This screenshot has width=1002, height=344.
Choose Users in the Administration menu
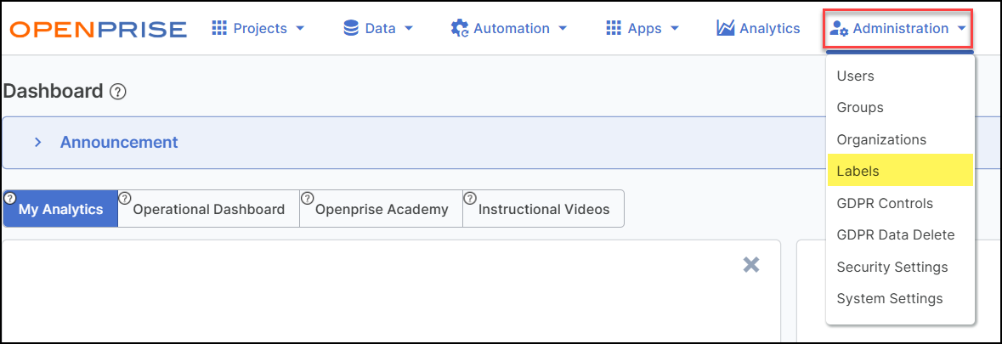855,76
